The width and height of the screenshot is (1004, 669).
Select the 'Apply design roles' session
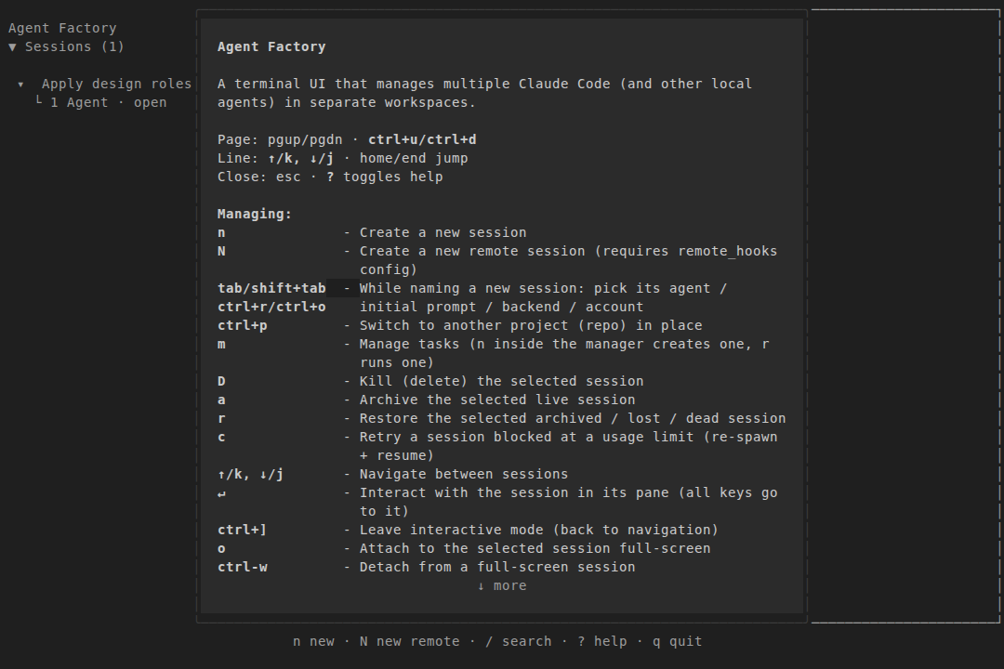(116, 84)
